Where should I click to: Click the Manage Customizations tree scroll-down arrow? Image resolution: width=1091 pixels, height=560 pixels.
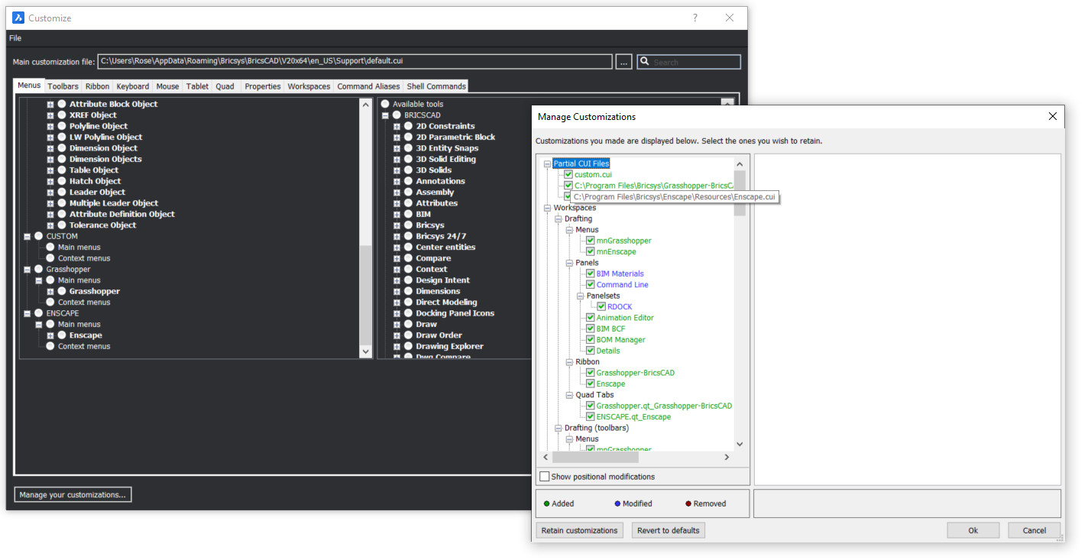pyautogui.click(x=740, y=444)
